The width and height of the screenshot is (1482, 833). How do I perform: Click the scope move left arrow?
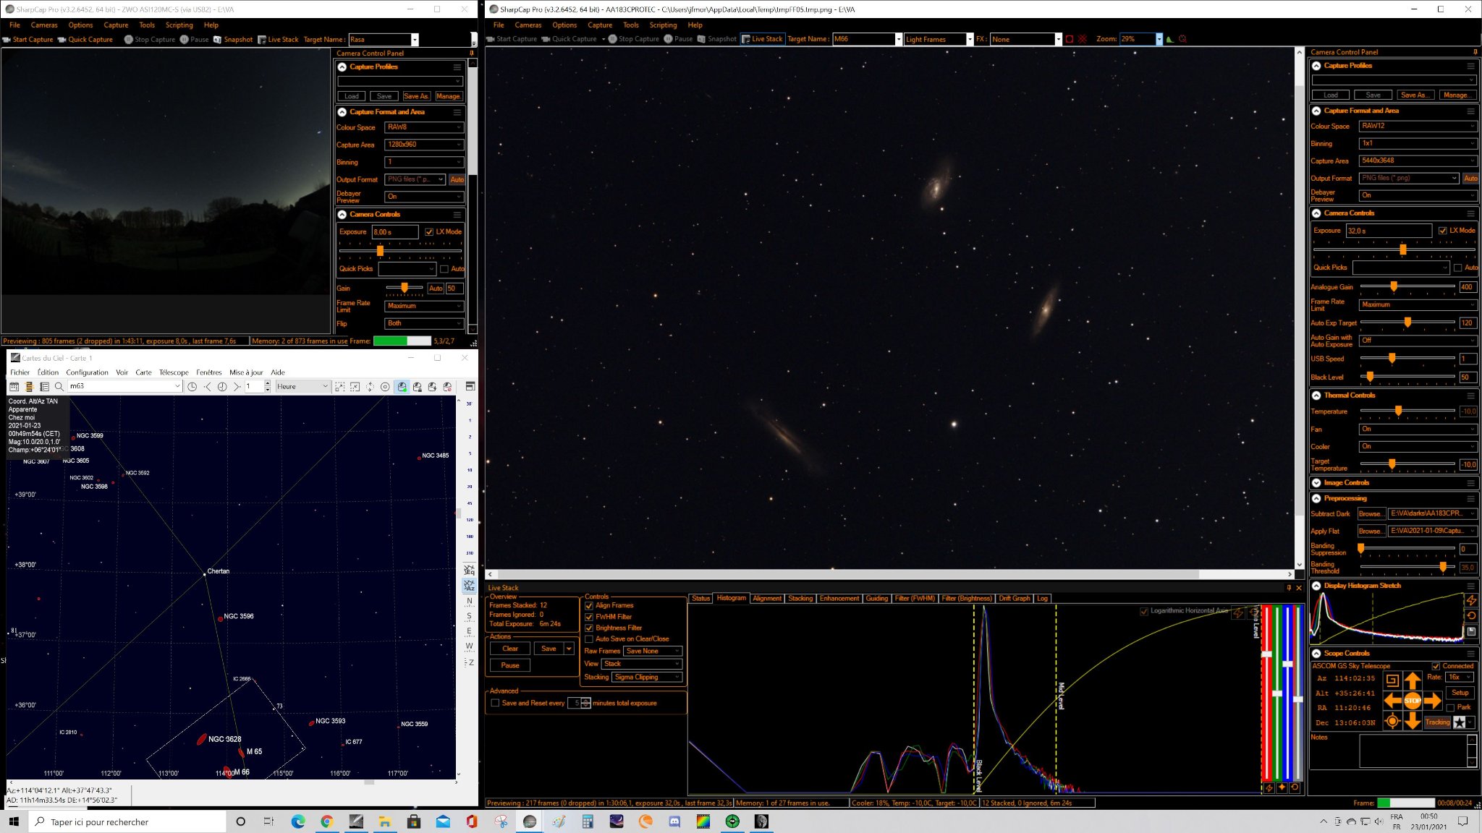click(1392, 701)
